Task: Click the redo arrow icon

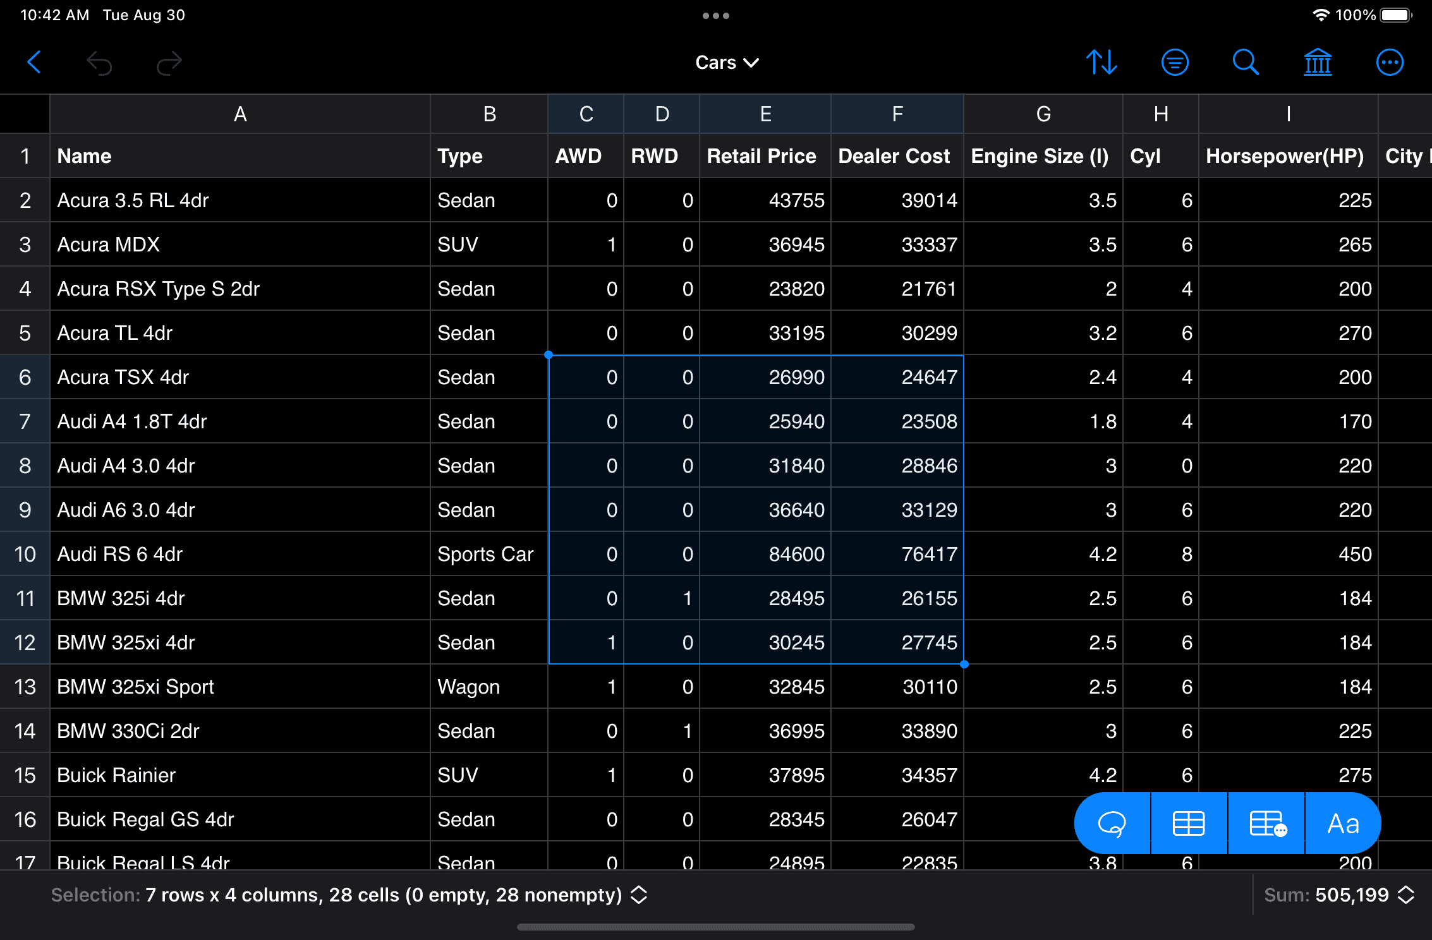Action: coord(169,63)
